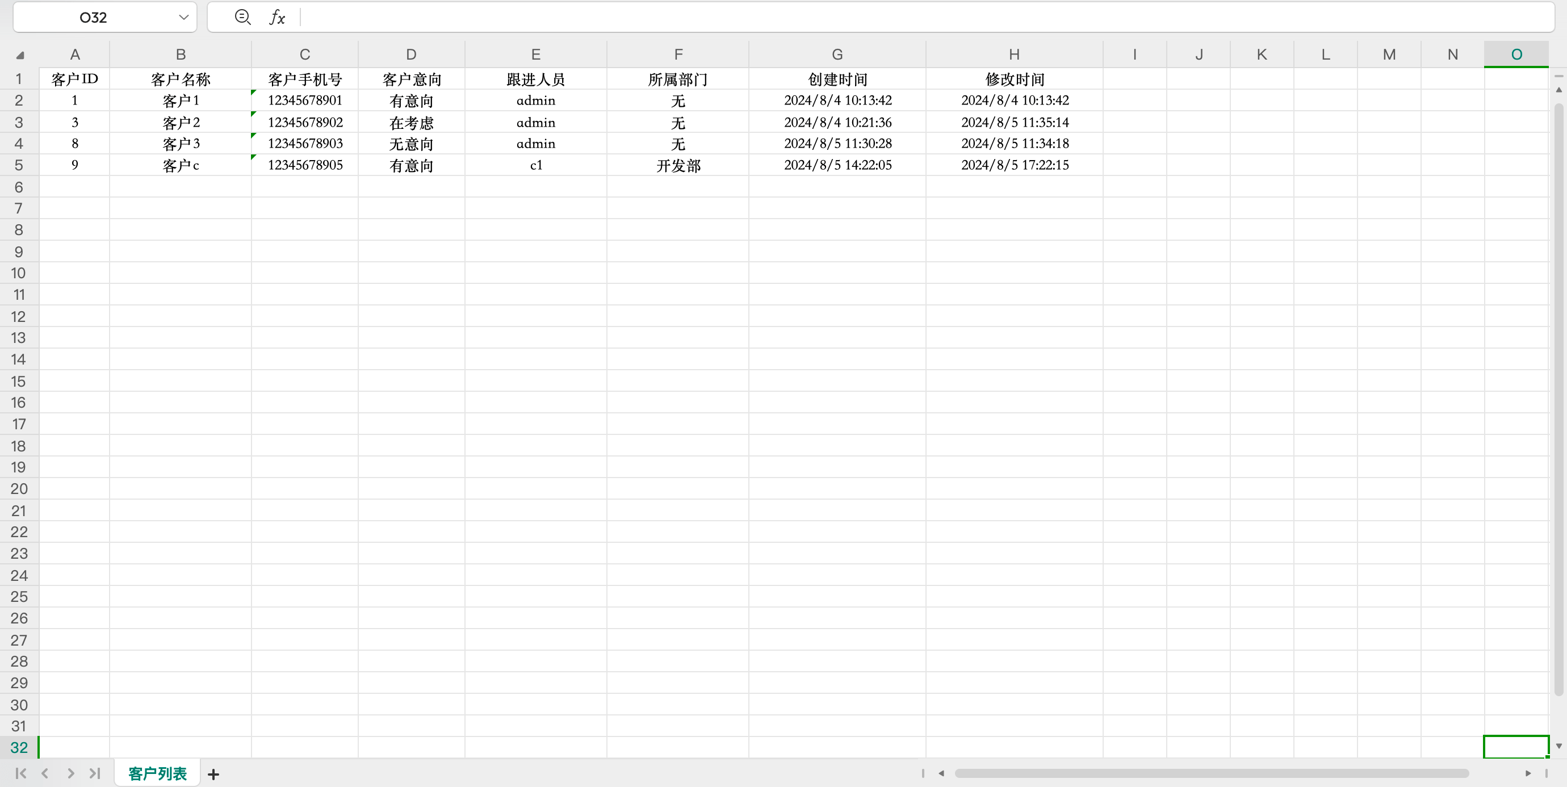Select column E header
The image size is (1567, 787).
[x=536, y=54]
